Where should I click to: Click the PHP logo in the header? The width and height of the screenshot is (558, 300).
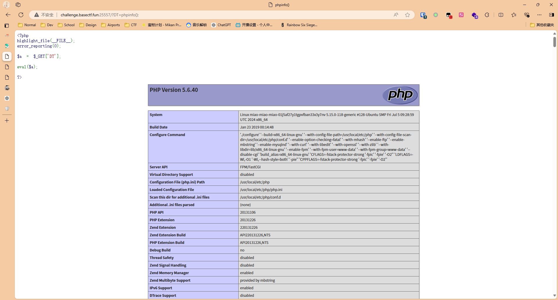click(400, 95)
